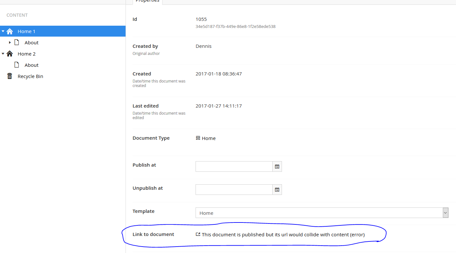Select the Home 2 label in the content tree
Screen dimensions: 456x253
click(x=27, y=54)
